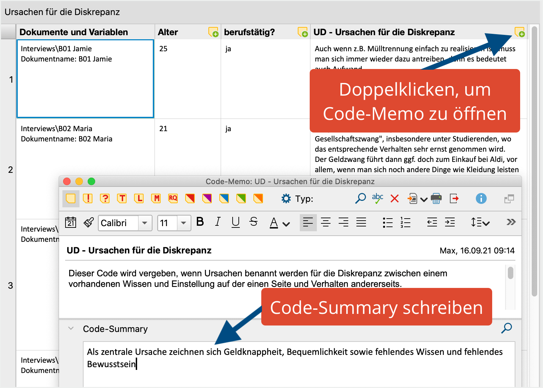
Task: Insert numbered list
Action: (x=405, y=222)
